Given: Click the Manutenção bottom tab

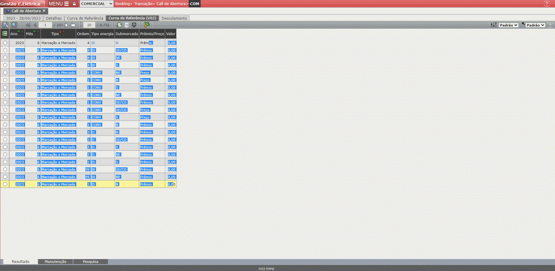Looking at the screenshot, I should 55,261.
